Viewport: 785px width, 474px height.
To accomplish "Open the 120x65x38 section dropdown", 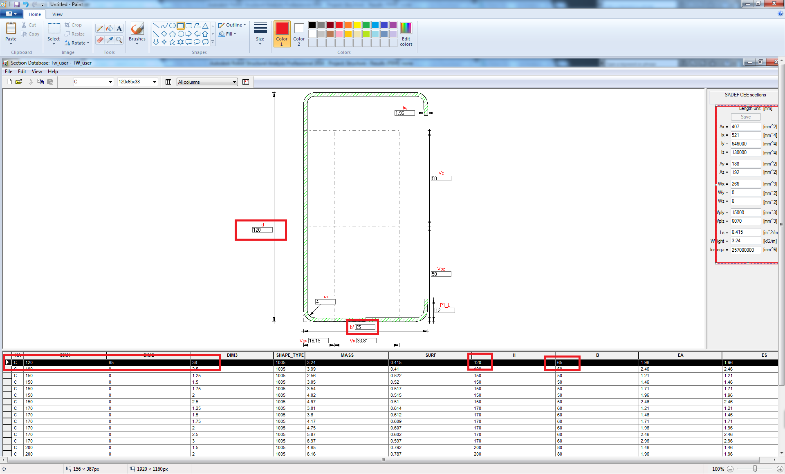I will [x=154, y=82].
